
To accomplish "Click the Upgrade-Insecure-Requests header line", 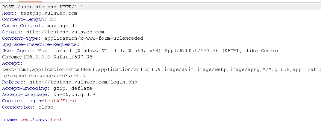I will coord(44,44).
